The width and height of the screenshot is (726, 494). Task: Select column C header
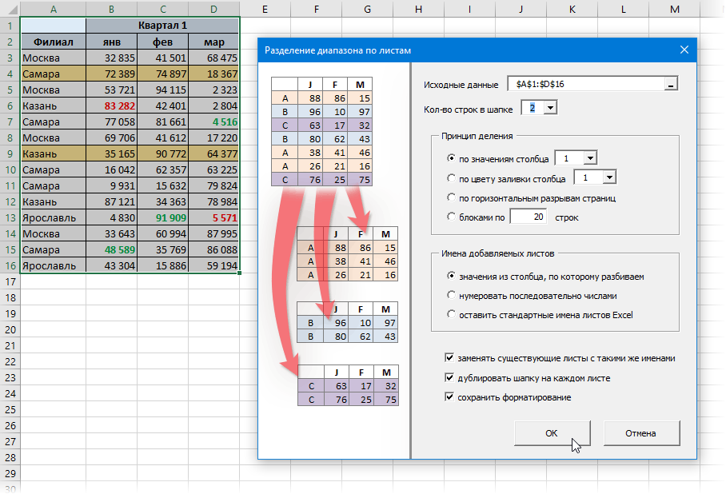click(163, 10)
